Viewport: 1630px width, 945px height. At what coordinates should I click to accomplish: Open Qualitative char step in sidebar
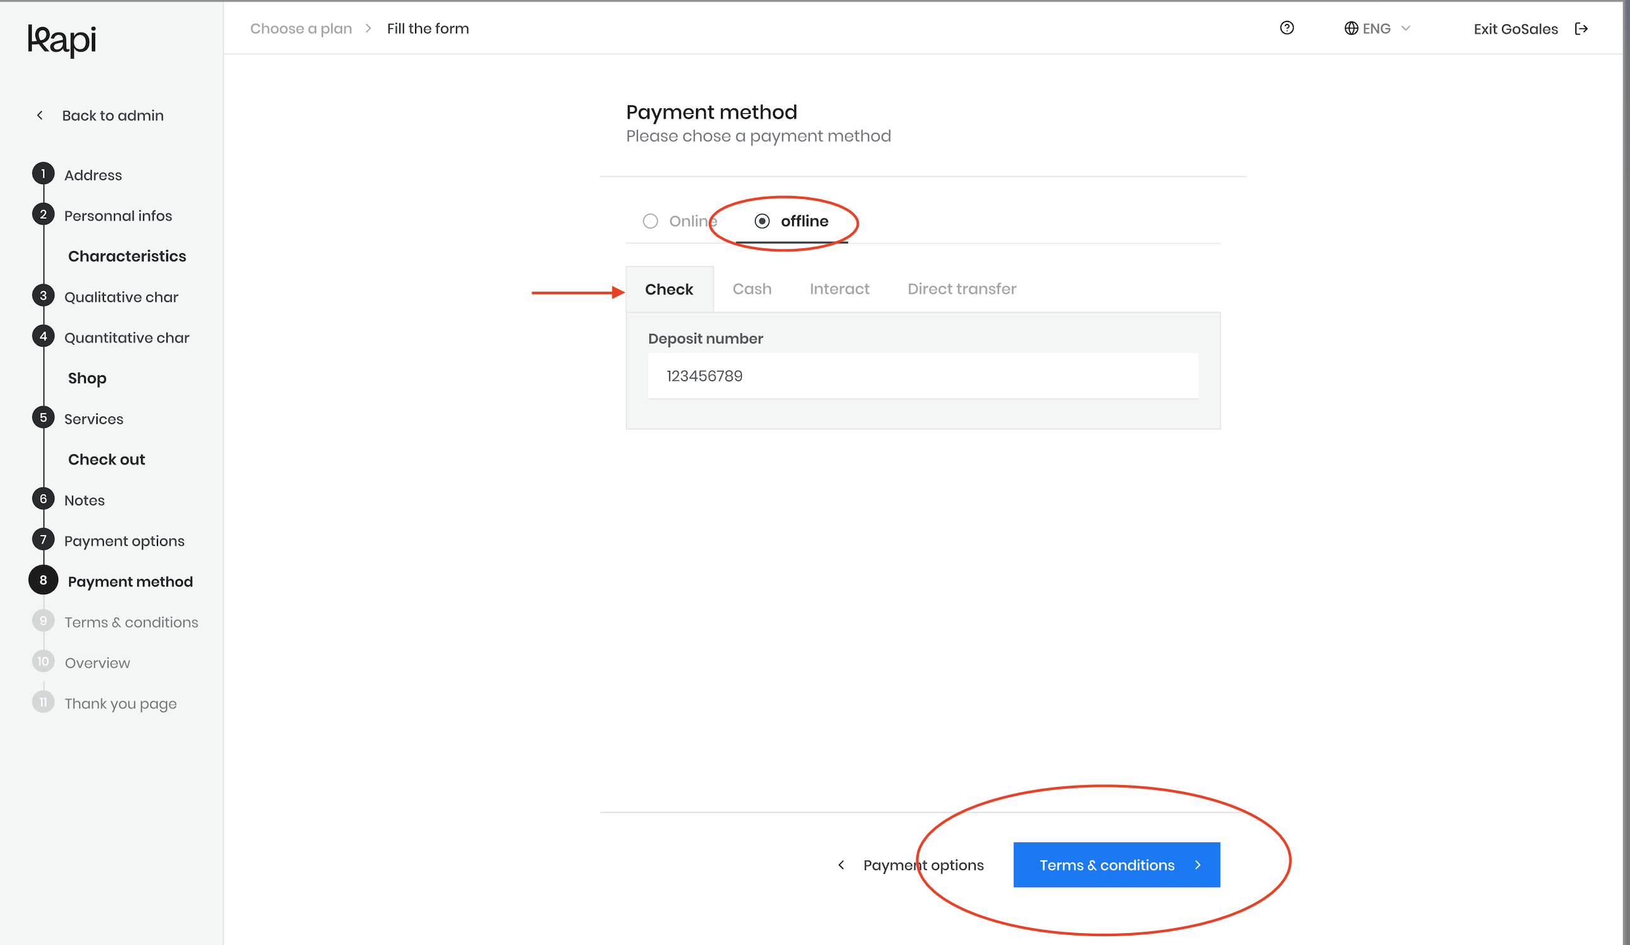tap(121, 297)
